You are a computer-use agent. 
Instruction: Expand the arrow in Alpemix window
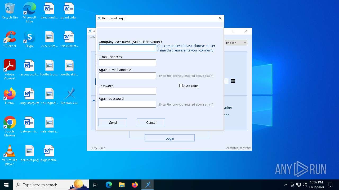click(x=94, y=101)
